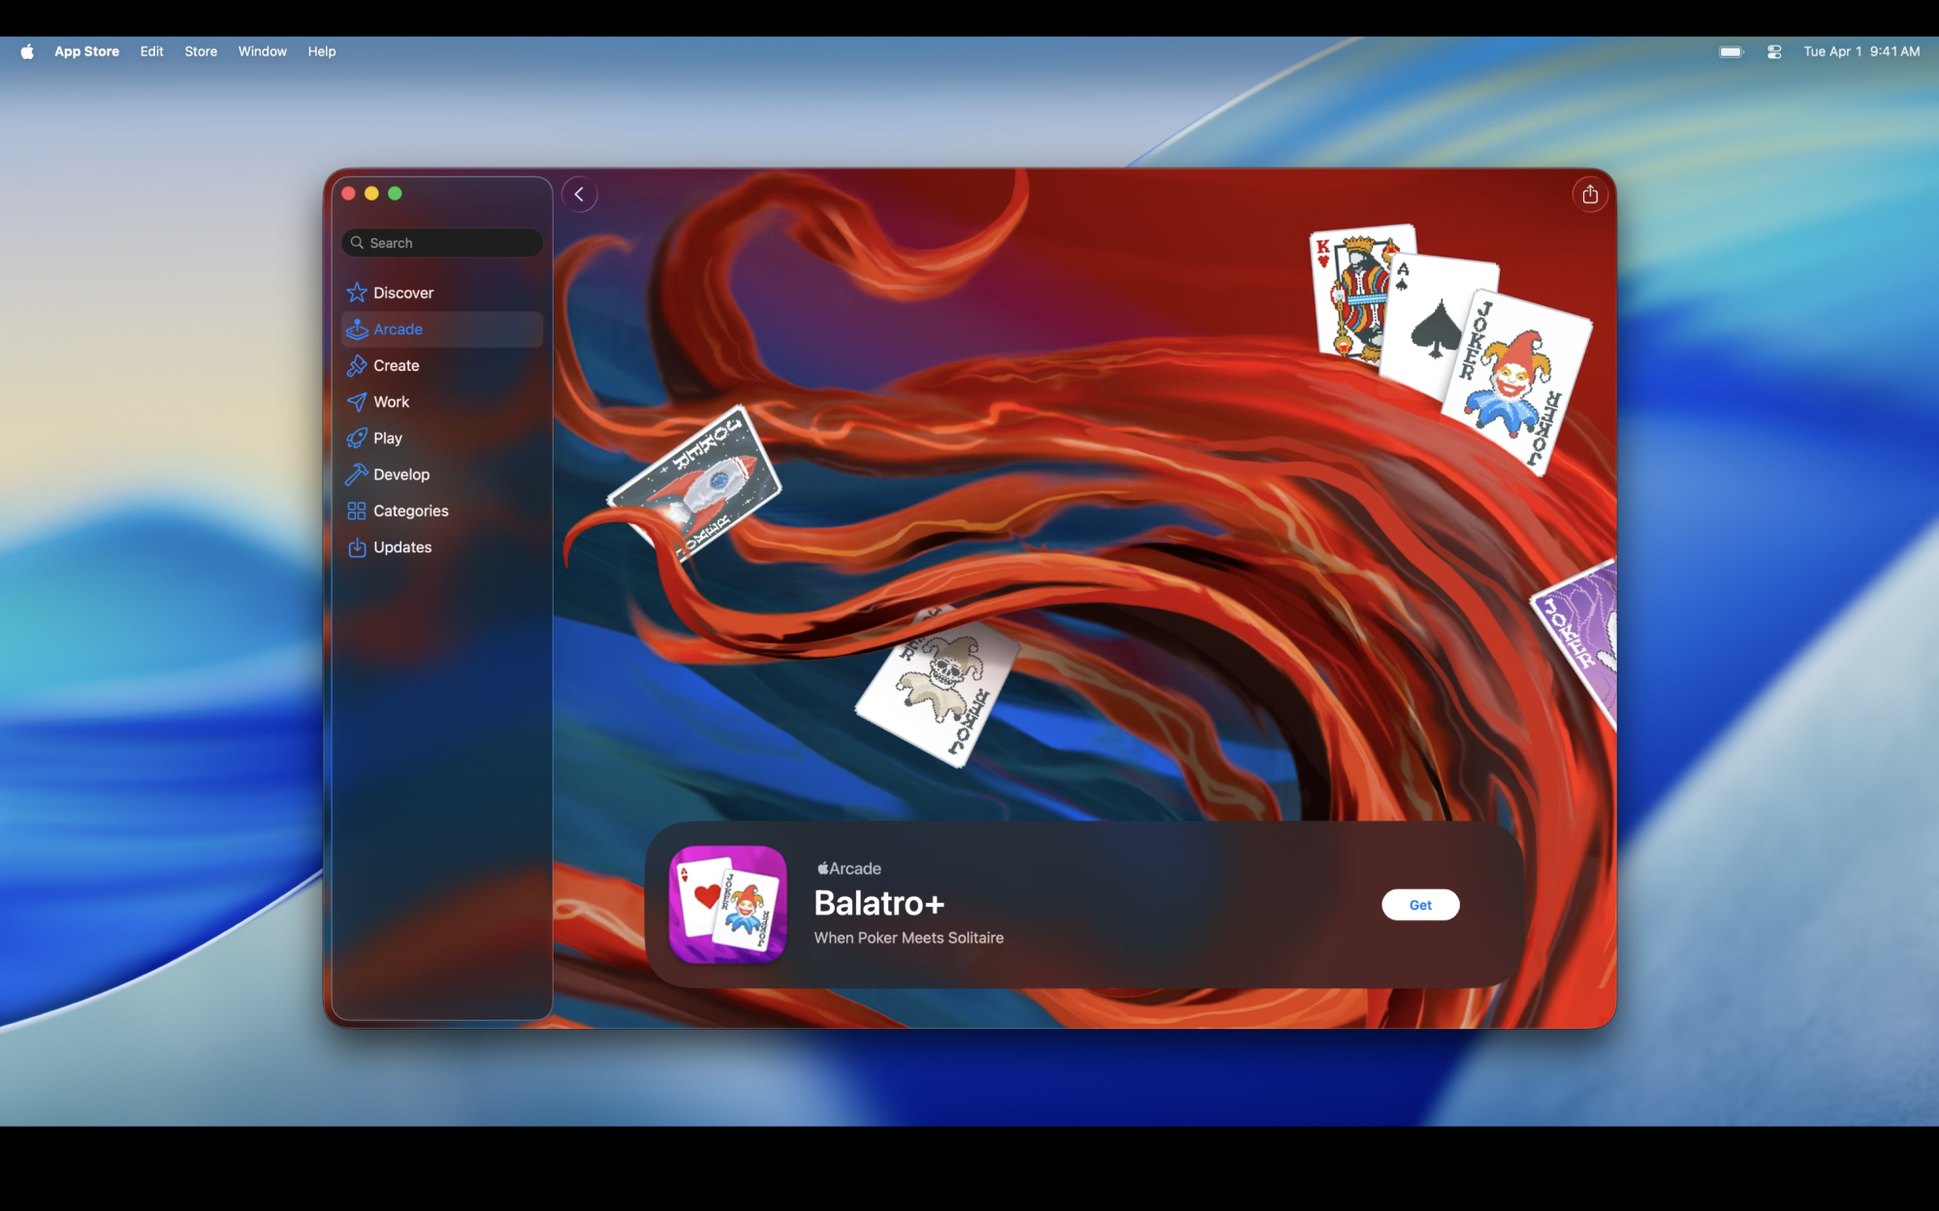Go back using the chevron button
The image size is (1939, 1211).
[x=579, y=195]
